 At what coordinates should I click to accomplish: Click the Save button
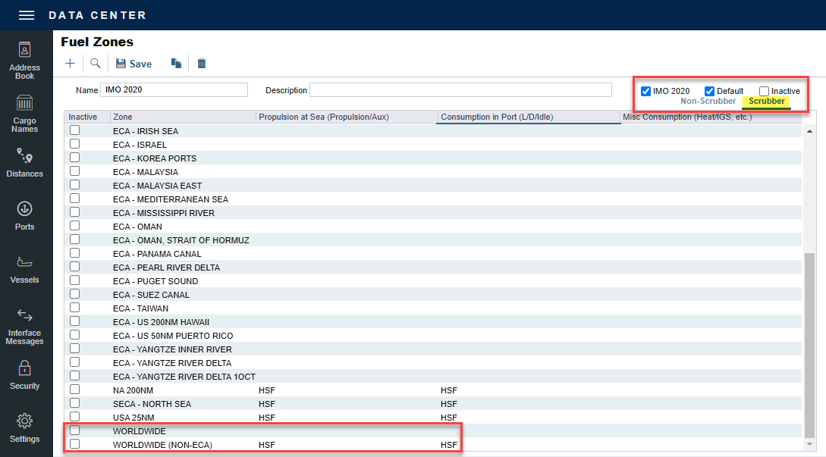tap(133, 64)
